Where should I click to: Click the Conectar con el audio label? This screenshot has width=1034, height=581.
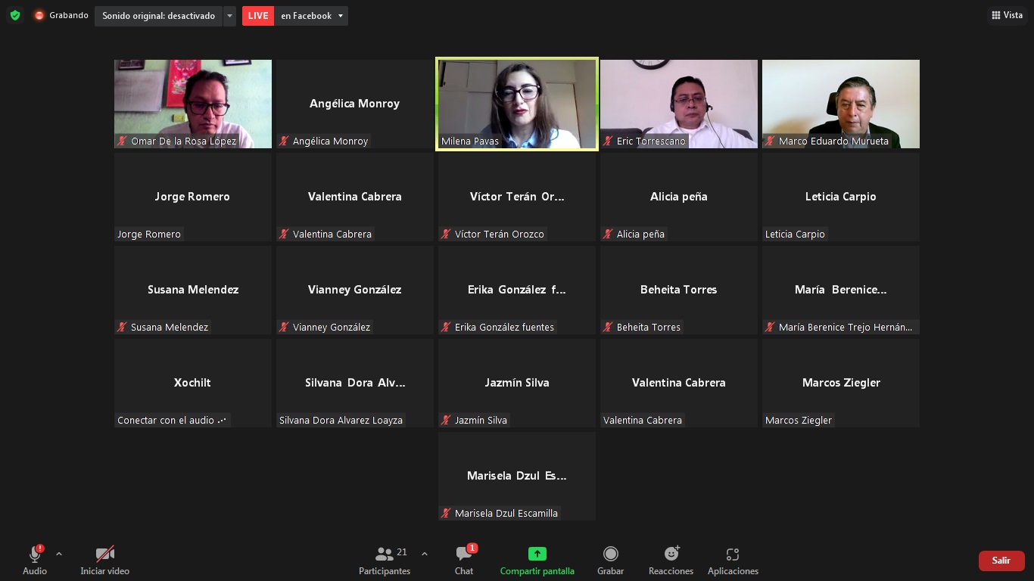click(x=172, y=420)
